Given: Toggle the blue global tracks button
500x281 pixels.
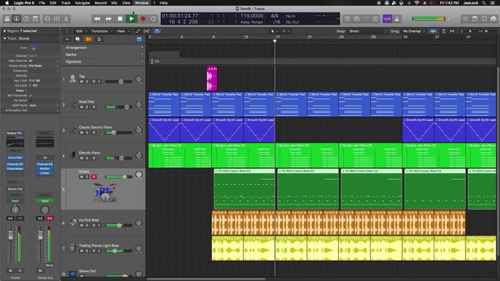Looking at the screenshot, I should 139,39.
